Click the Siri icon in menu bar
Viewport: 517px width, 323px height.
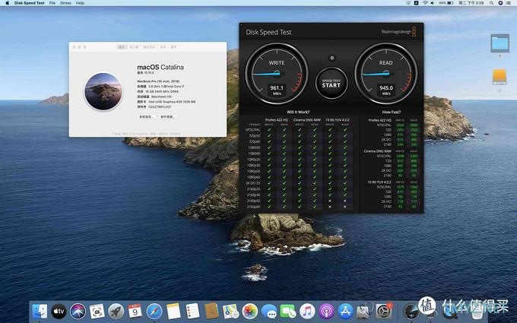coord(500,3)
